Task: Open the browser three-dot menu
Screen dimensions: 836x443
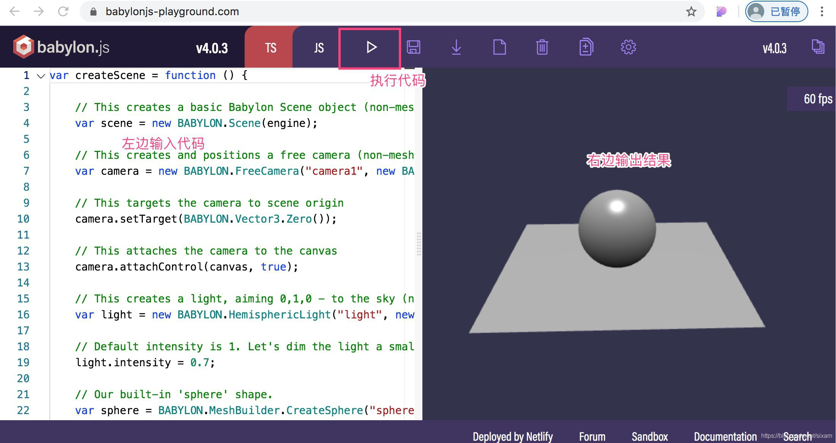Action: [x=822, y=11]
